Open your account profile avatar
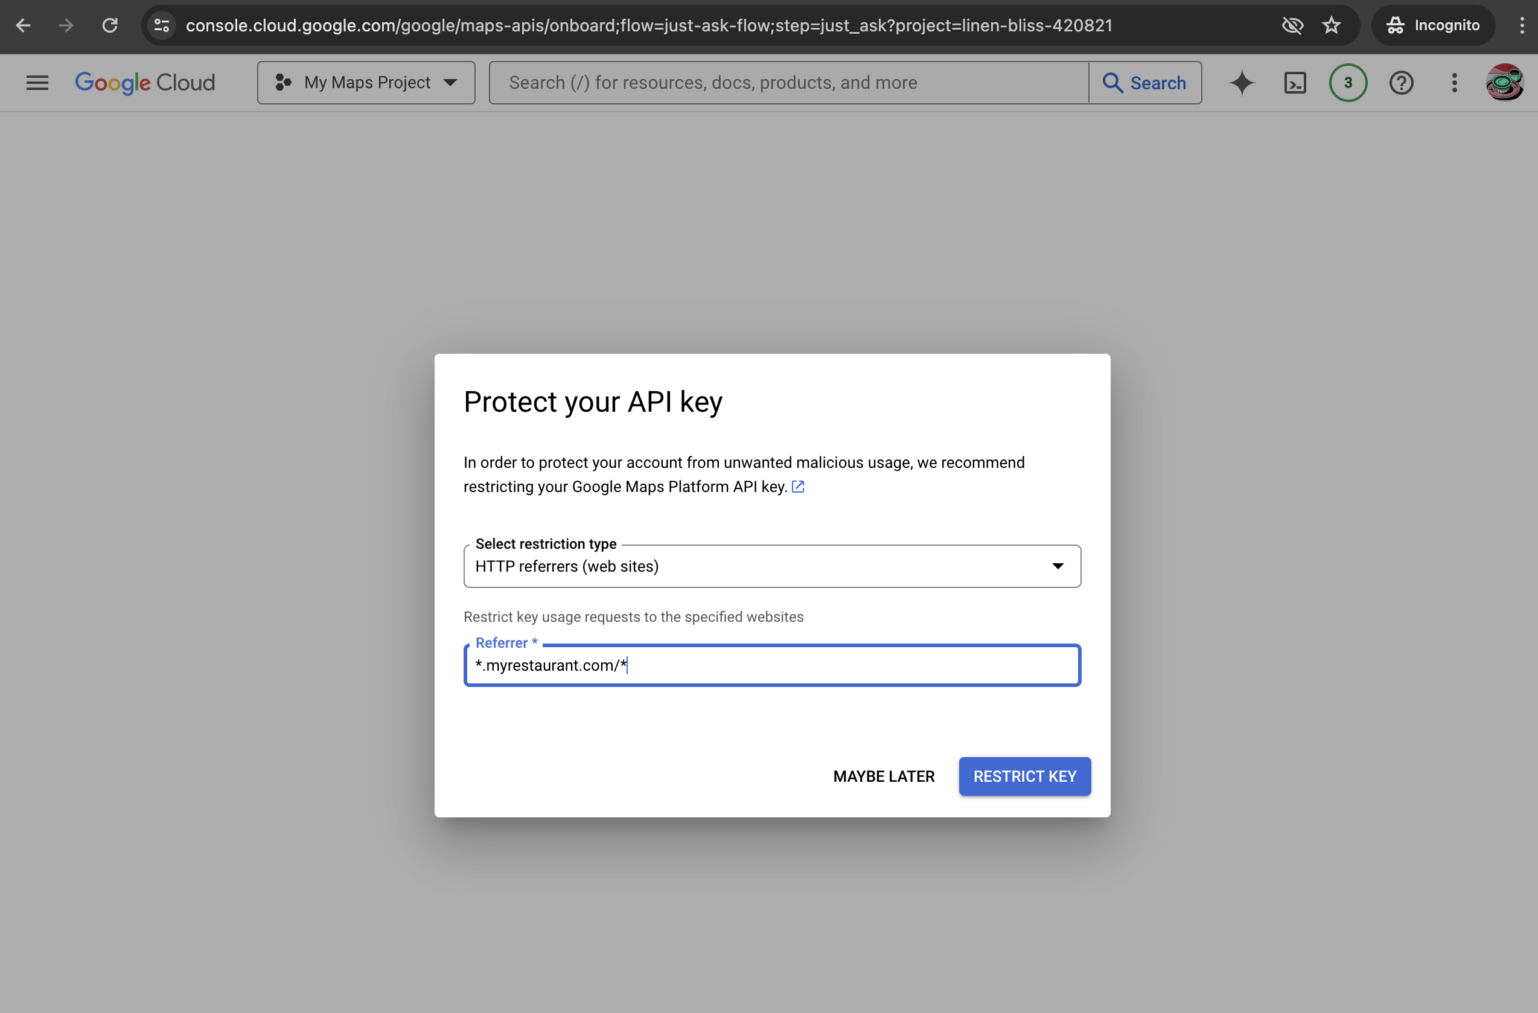The image size is (1538, 1013). pos(1505,83)
